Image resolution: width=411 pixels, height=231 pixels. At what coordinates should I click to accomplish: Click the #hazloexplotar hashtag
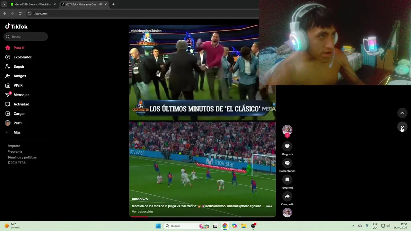pyautogui.click(x=238, y=206)
